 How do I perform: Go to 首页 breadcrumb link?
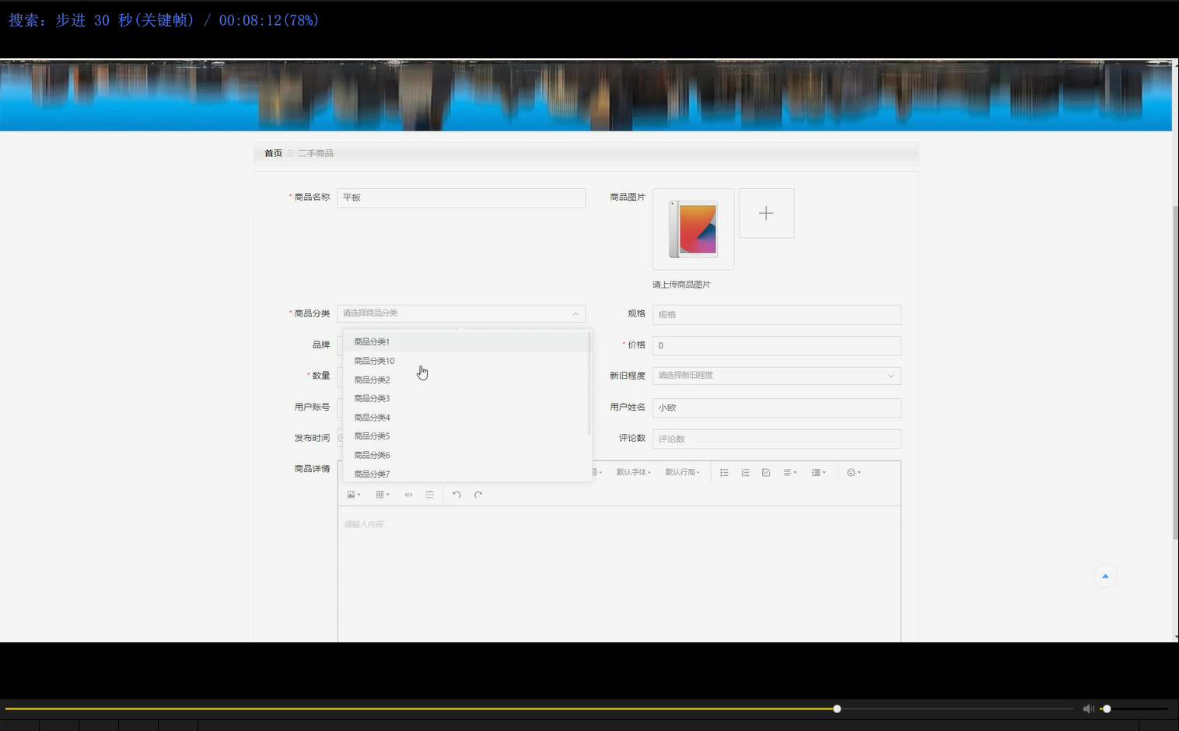pos(273,153)
